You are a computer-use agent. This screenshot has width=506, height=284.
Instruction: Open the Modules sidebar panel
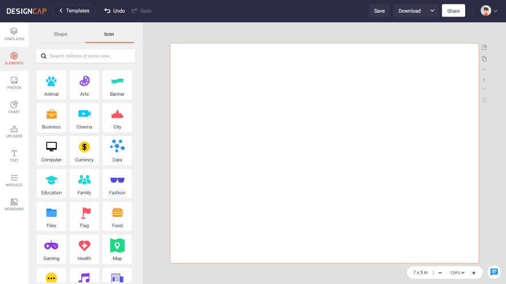[x=14, y=180]
